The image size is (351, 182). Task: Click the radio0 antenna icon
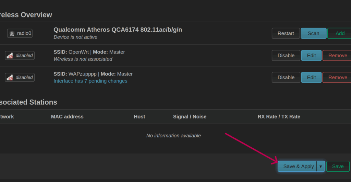(x=12, y=33)
